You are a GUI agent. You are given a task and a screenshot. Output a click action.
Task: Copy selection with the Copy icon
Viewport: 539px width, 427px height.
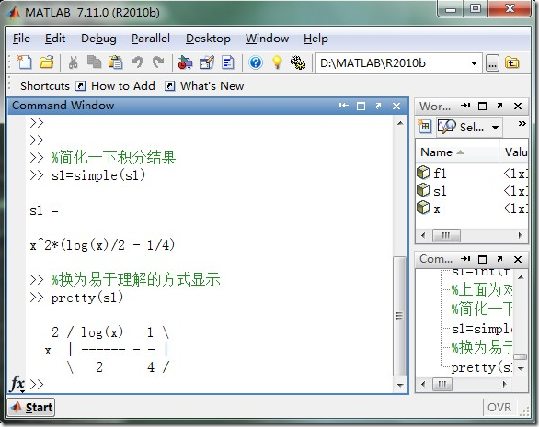[x=94, y=62]
